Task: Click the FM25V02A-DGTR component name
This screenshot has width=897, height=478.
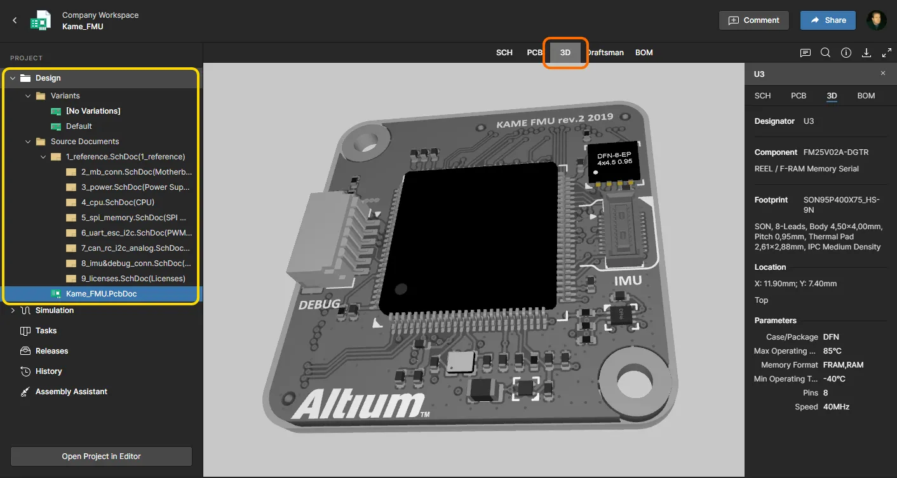Action: click(x=836, y=152)
